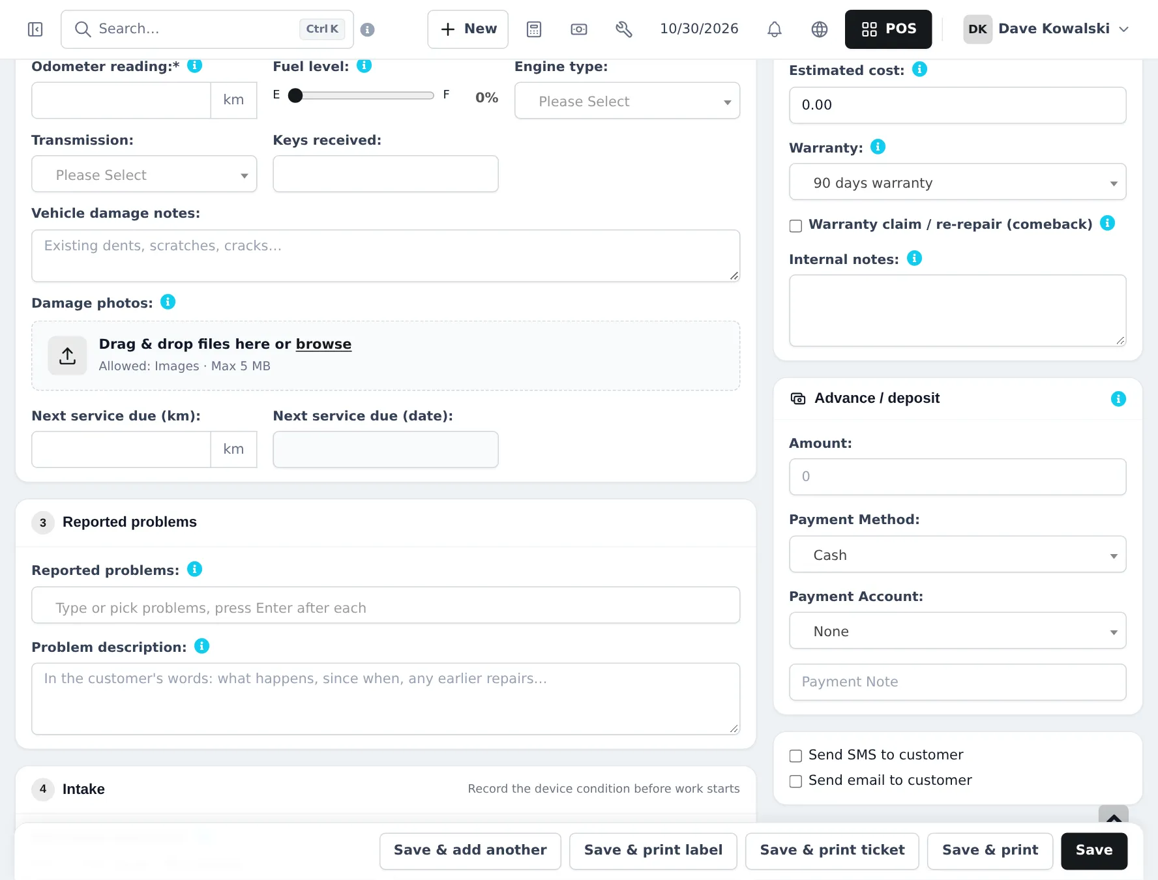Enable Warranty claim / re-repair checkbox
Image resolution: width=1158 pixels, height=880 pixels.
coord(795,226)
